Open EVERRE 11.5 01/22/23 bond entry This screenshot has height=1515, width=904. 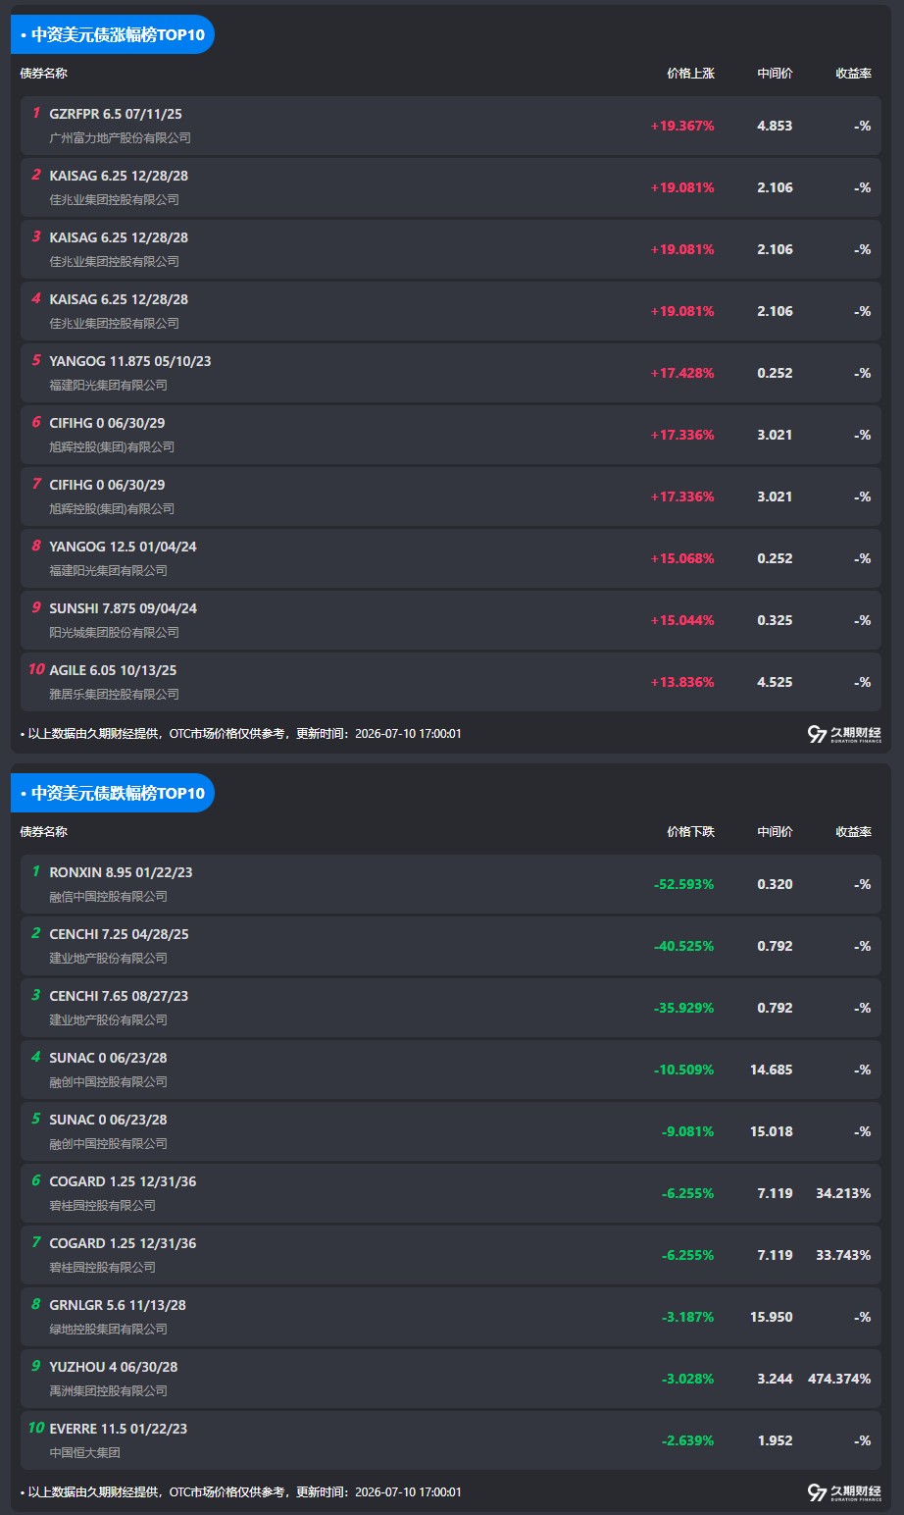451,1440
